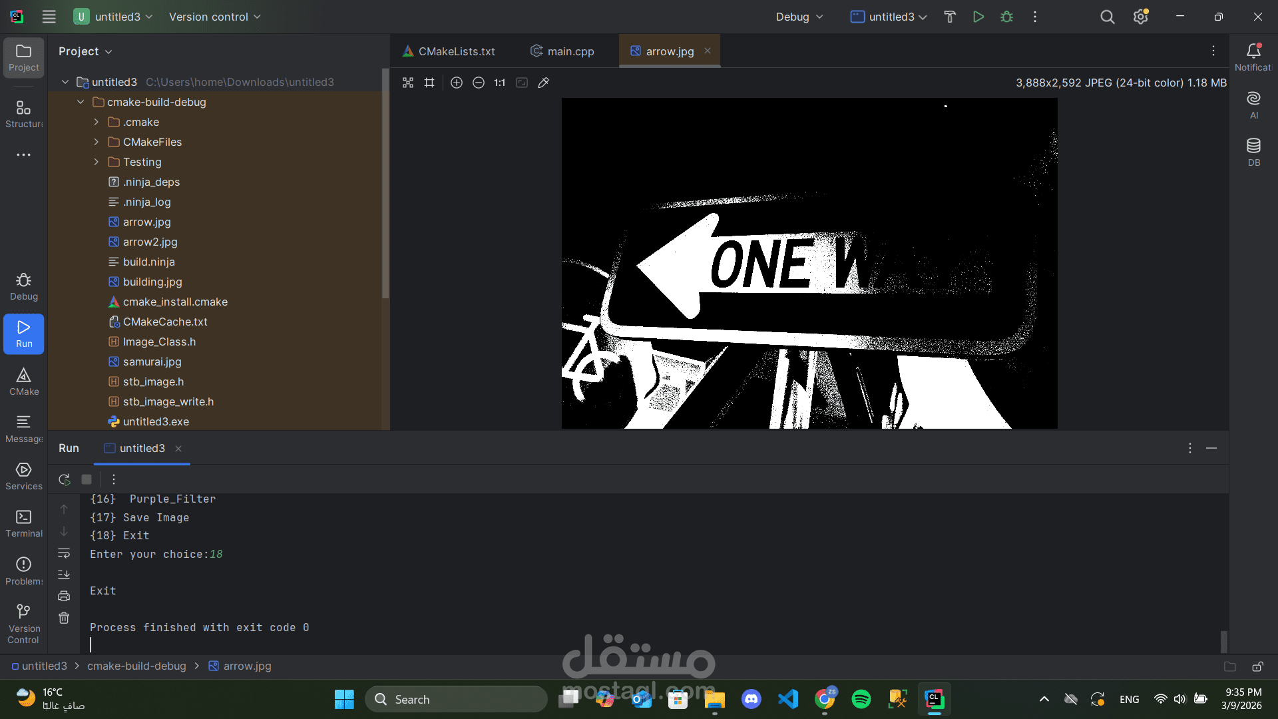Image resolution: width=1278 pixels, height=719 pixels.
Task: Switch to the main.cpp tab
Action: pos(570,51)
